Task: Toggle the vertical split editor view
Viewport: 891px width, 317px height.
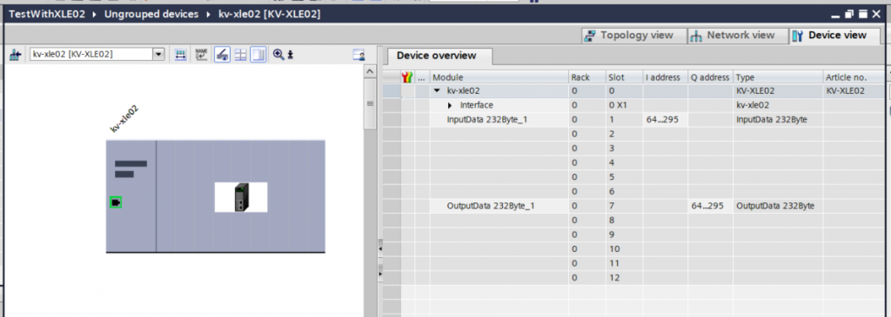Action: tap(258, 55)
